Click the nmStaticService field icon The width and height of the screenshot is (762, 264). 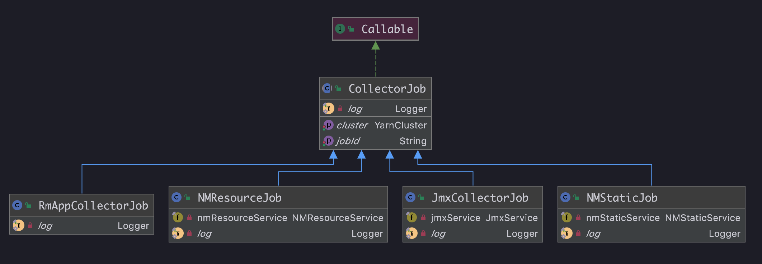pyautogui.click(x=566, y=217)
